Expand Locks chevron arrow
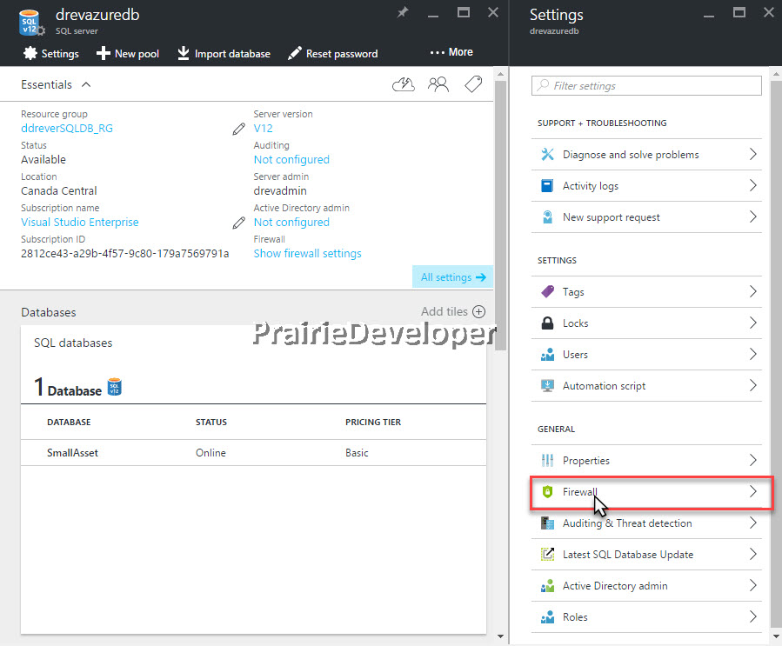 (x=753, y=323)
